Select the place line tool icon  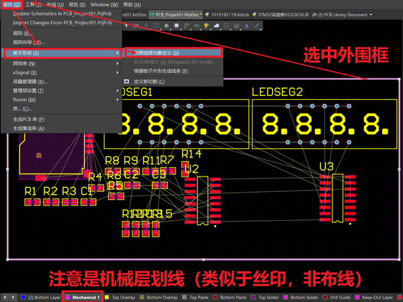click(x=257, y=26)
